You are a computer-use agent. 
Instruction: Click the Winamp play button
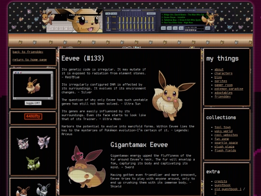57,29
